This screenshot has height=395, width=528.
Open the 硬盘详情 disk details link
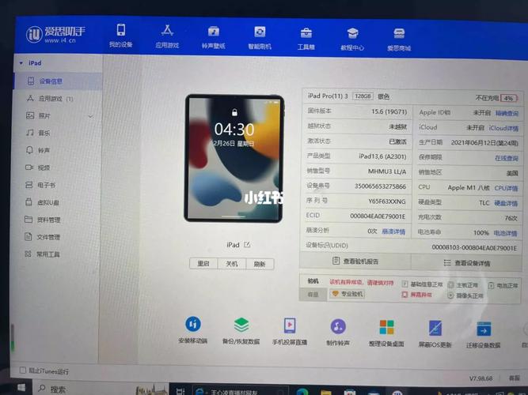tap(506, 203)
